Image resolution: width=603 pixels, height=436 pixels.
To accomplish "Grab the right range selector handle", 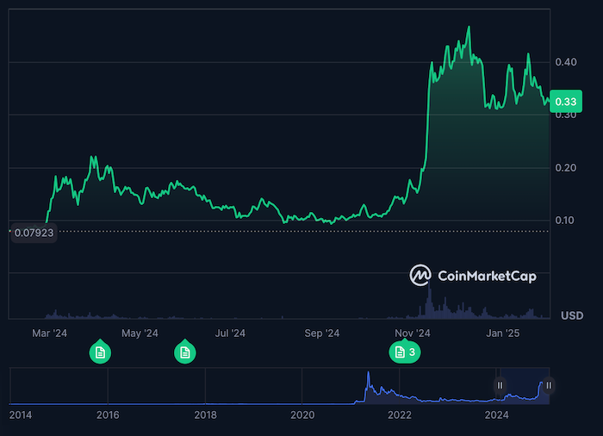I will [x=548, y=385].
